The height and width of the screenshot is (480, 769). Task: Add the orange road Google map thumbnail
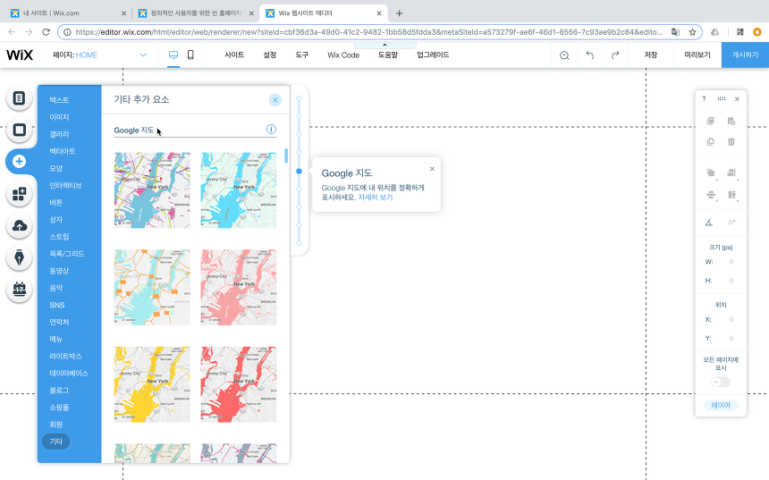pos(152,287)
